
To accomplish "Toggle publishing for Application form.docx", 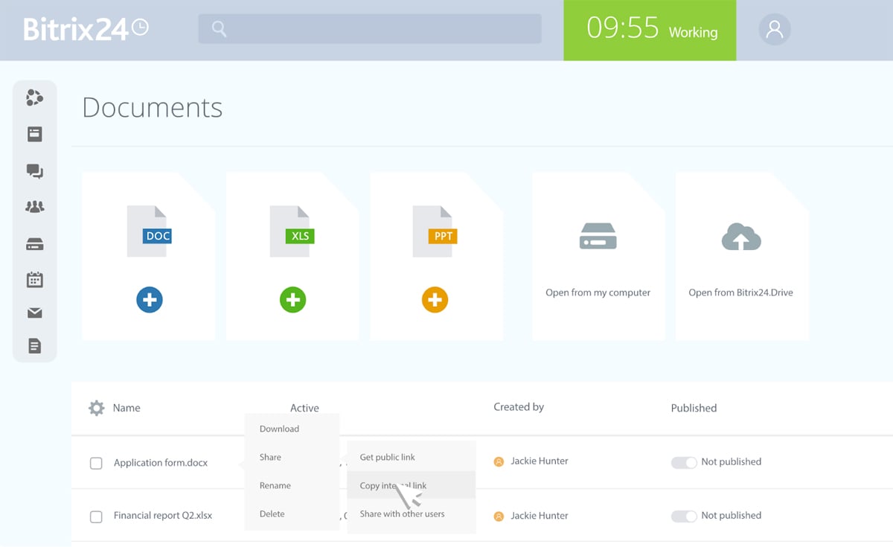I will (684, 462).
